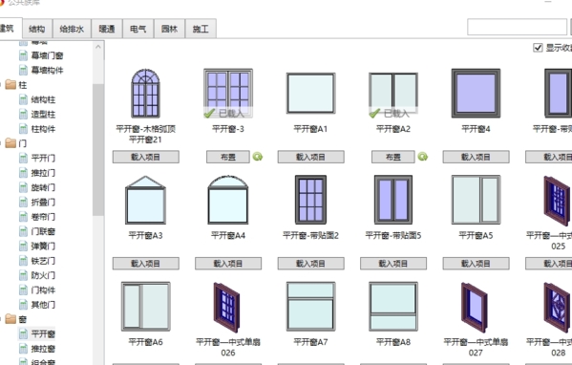Click the green refresh icon beside 平开窗A2
572x365 pixels.
[423, 157]
